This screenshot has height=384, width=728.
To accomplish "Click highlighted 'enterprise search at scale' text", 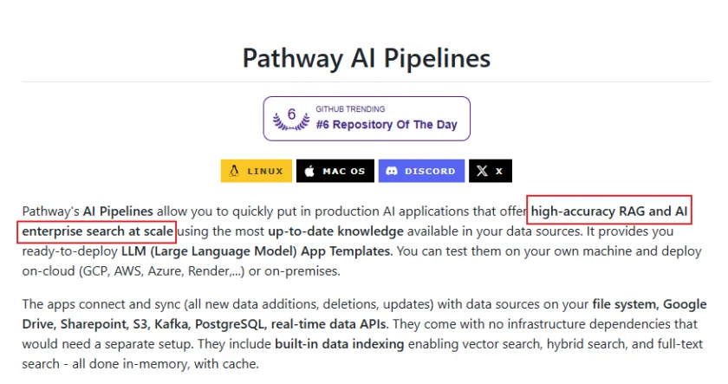I will click(97, 231).
